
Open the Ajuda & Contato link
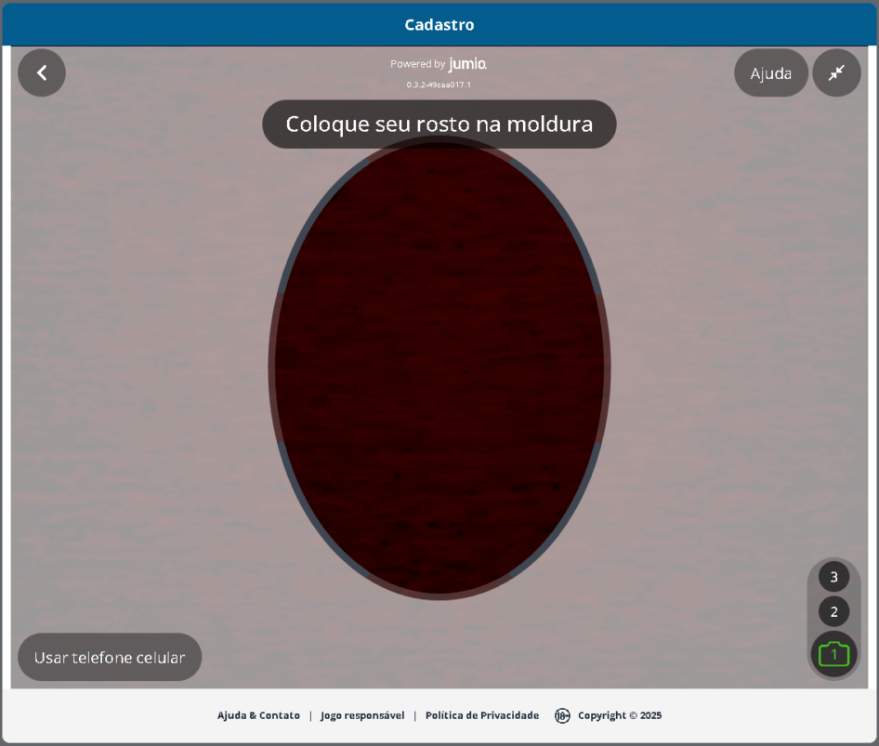pyautogui.click(x=258, y=715)
